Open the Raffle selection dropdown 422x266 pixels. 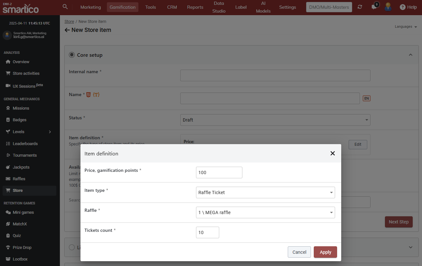265,212
